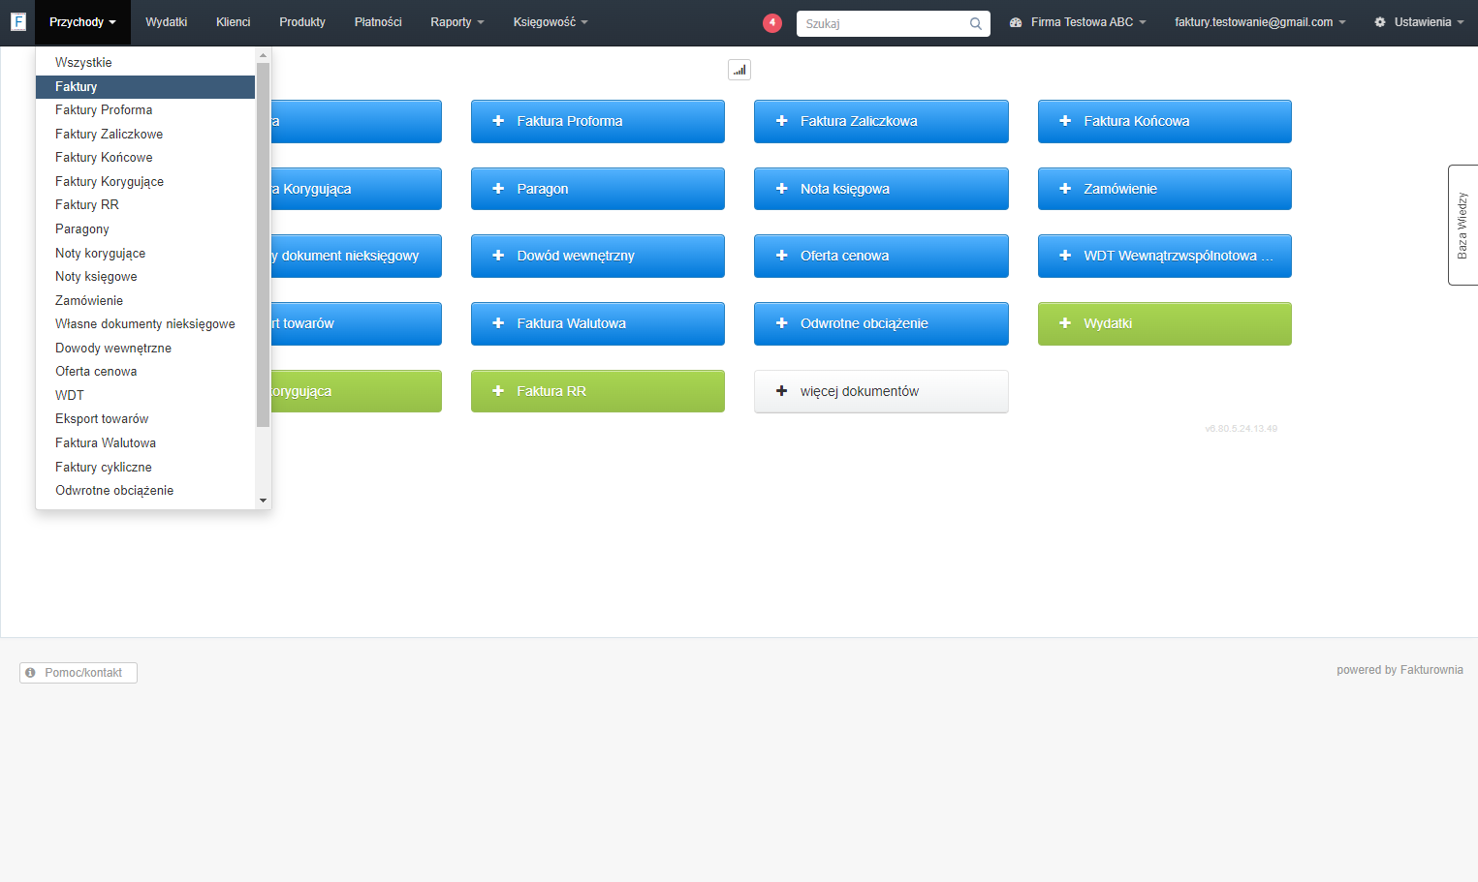Select Wszystkie from the Przychody menu

(145, 62)
